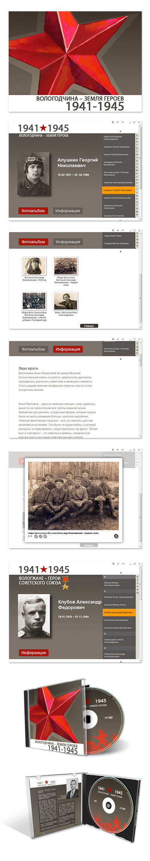Click middle playback icon in the lightbox controls
The height and width of the screenshot is (861, 150).
coord(40,536)
